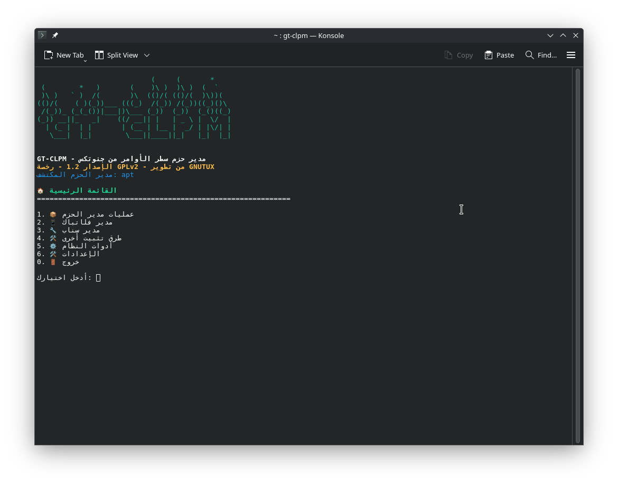
Task: Expand the Split View chevron menu
Action: point(147,55)
